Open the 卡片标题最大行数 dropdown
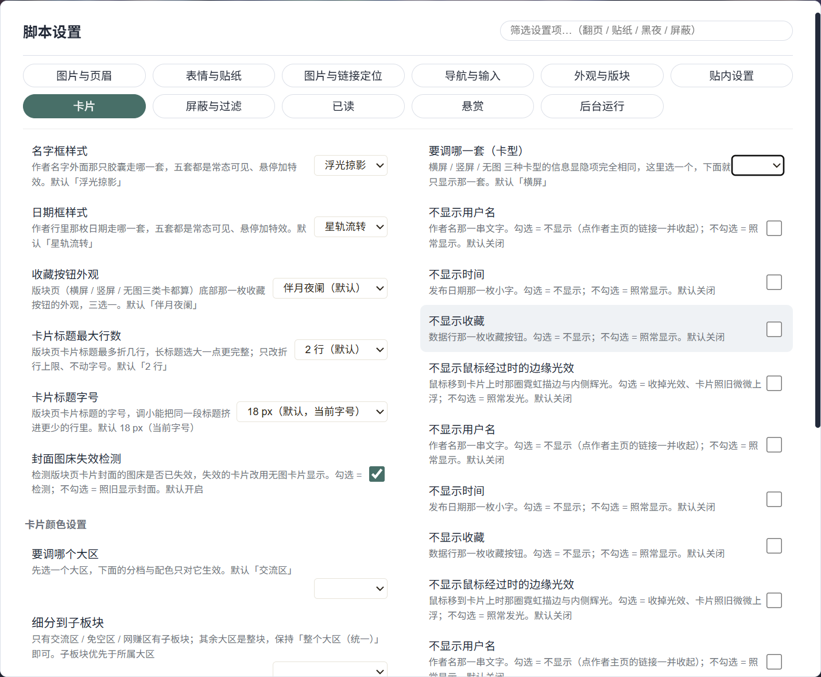This screenshot has height=677, width=821. tap(341, 350)
